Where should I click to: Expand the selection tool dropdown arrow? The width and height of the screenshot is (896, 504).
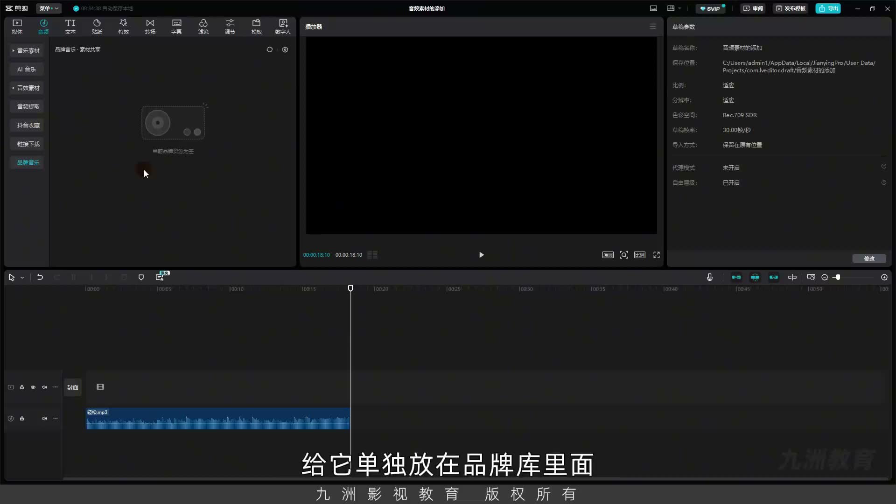click(22, 278)
